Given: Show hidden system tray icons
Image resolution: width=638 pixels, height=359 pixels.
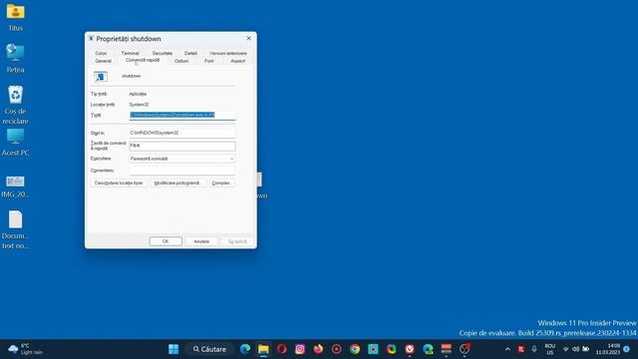Looking at the screenshot, I should [507, 349].
